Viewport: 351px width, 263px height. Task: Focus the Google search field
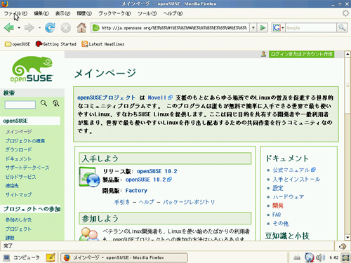tap(311, 28)
